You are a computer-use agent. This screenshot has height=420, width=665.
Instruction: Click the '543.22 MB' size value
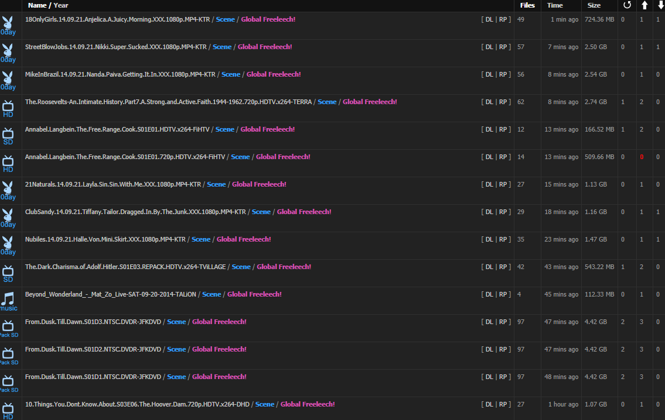pyautogui.click(x=599, y=267)
